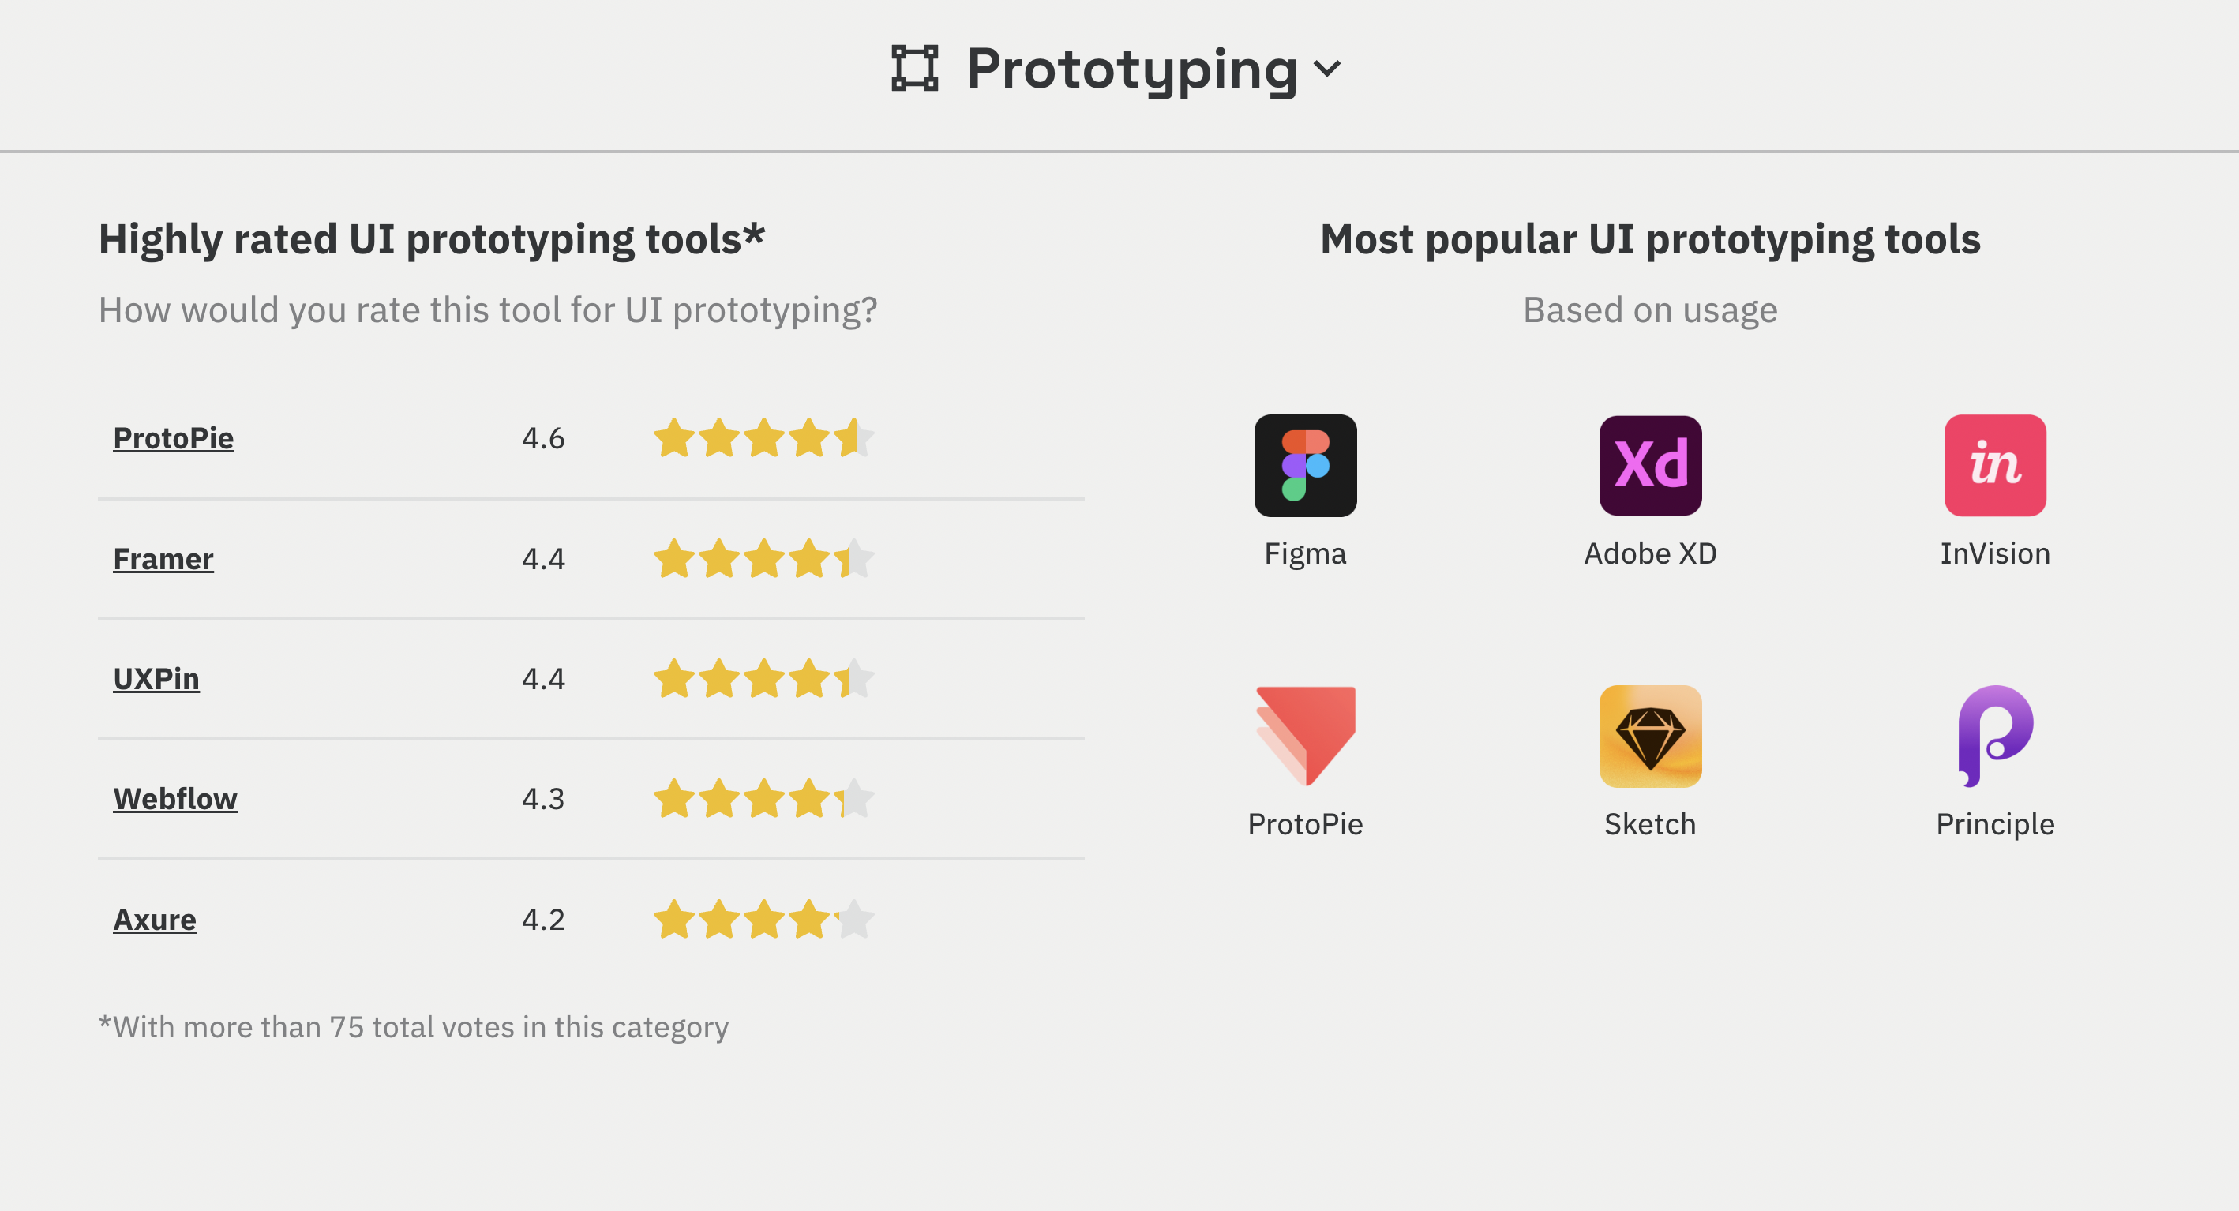Click the Prototyping frame icon in header
This screenshot has height=1211, width=2239.
tap(914, 68)
